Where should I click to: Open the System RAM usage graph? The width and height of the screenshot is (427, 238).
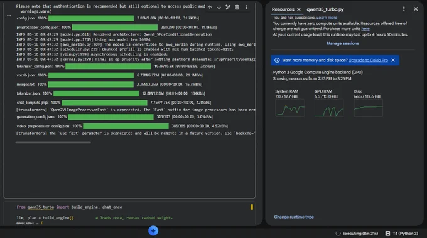289,108
